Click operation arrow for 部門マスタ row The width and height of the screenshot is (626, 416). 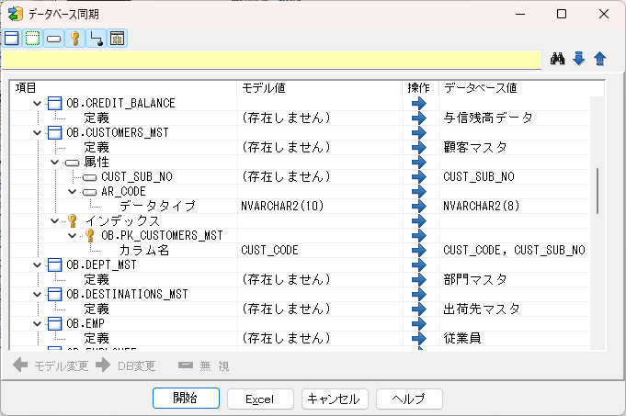[x=419, y=280]
